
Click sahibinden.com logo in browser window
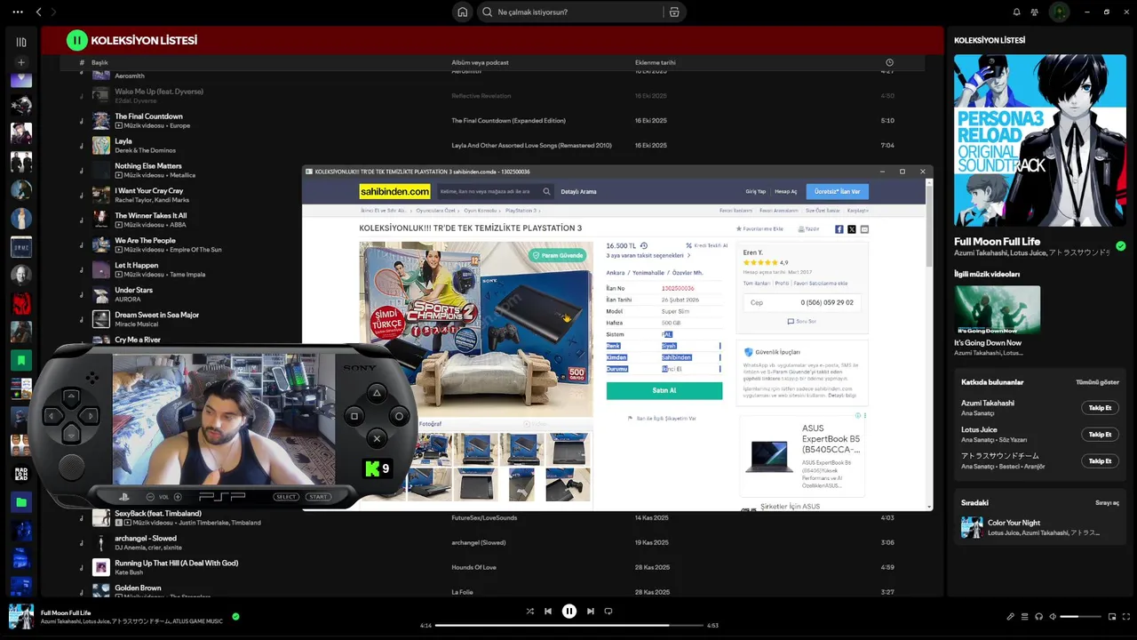394,191
